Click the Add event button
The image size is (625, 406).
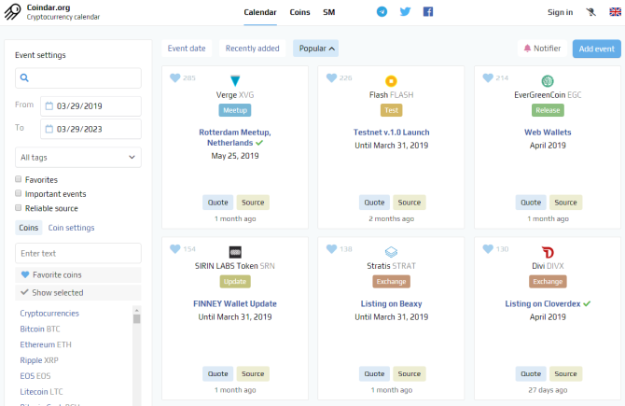(x=597, y=49)
